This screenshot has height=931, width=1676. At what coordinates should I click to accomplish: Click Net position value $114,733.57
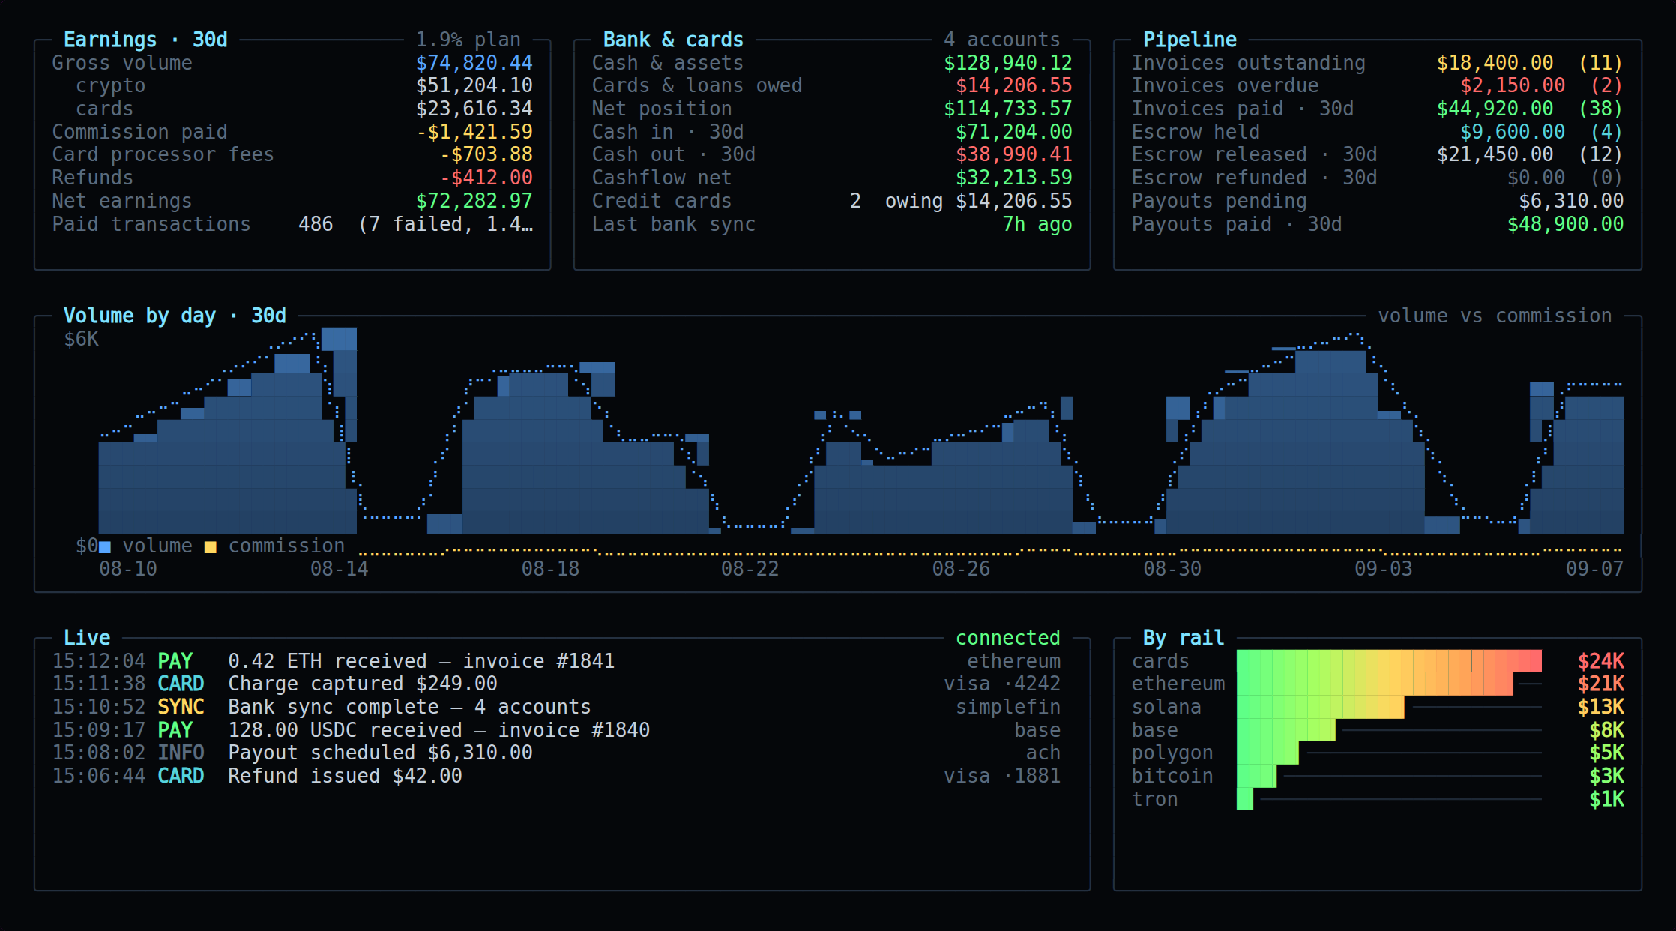point(1008,109)
